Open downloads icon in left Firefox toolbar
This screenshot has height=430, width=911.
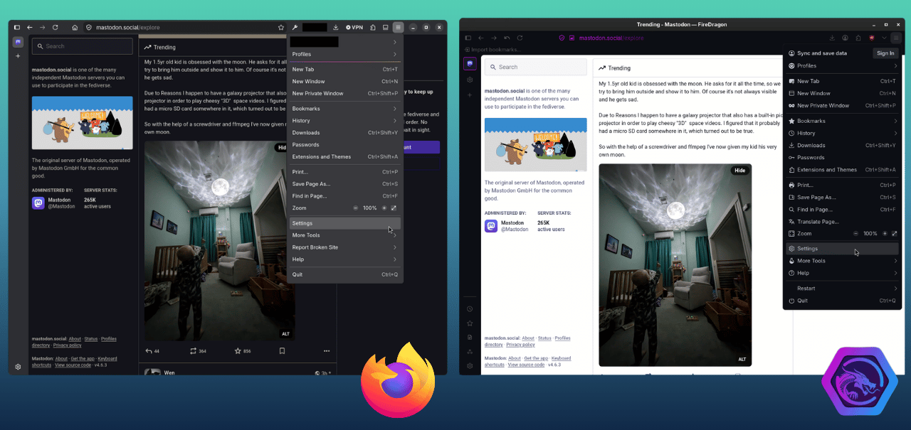[x=335, y=27]
